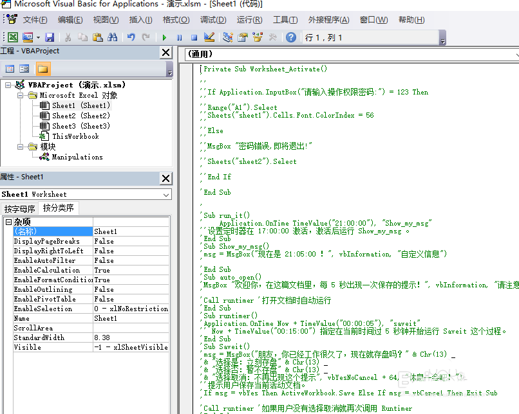Collapse the 杂项 properties category
The height and width of the screenshot is (414, 519).
9,222
